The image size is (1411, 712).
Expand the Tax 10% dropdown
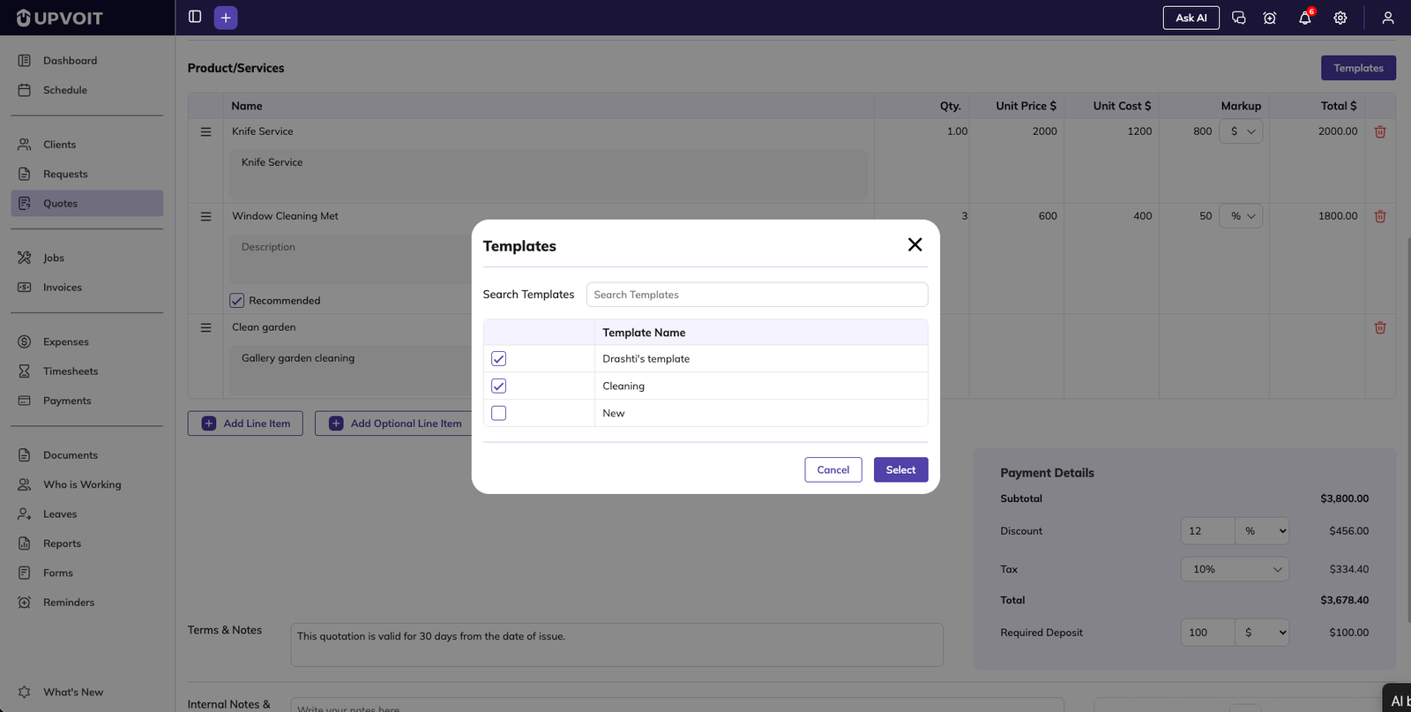[x=1235, y=569]
